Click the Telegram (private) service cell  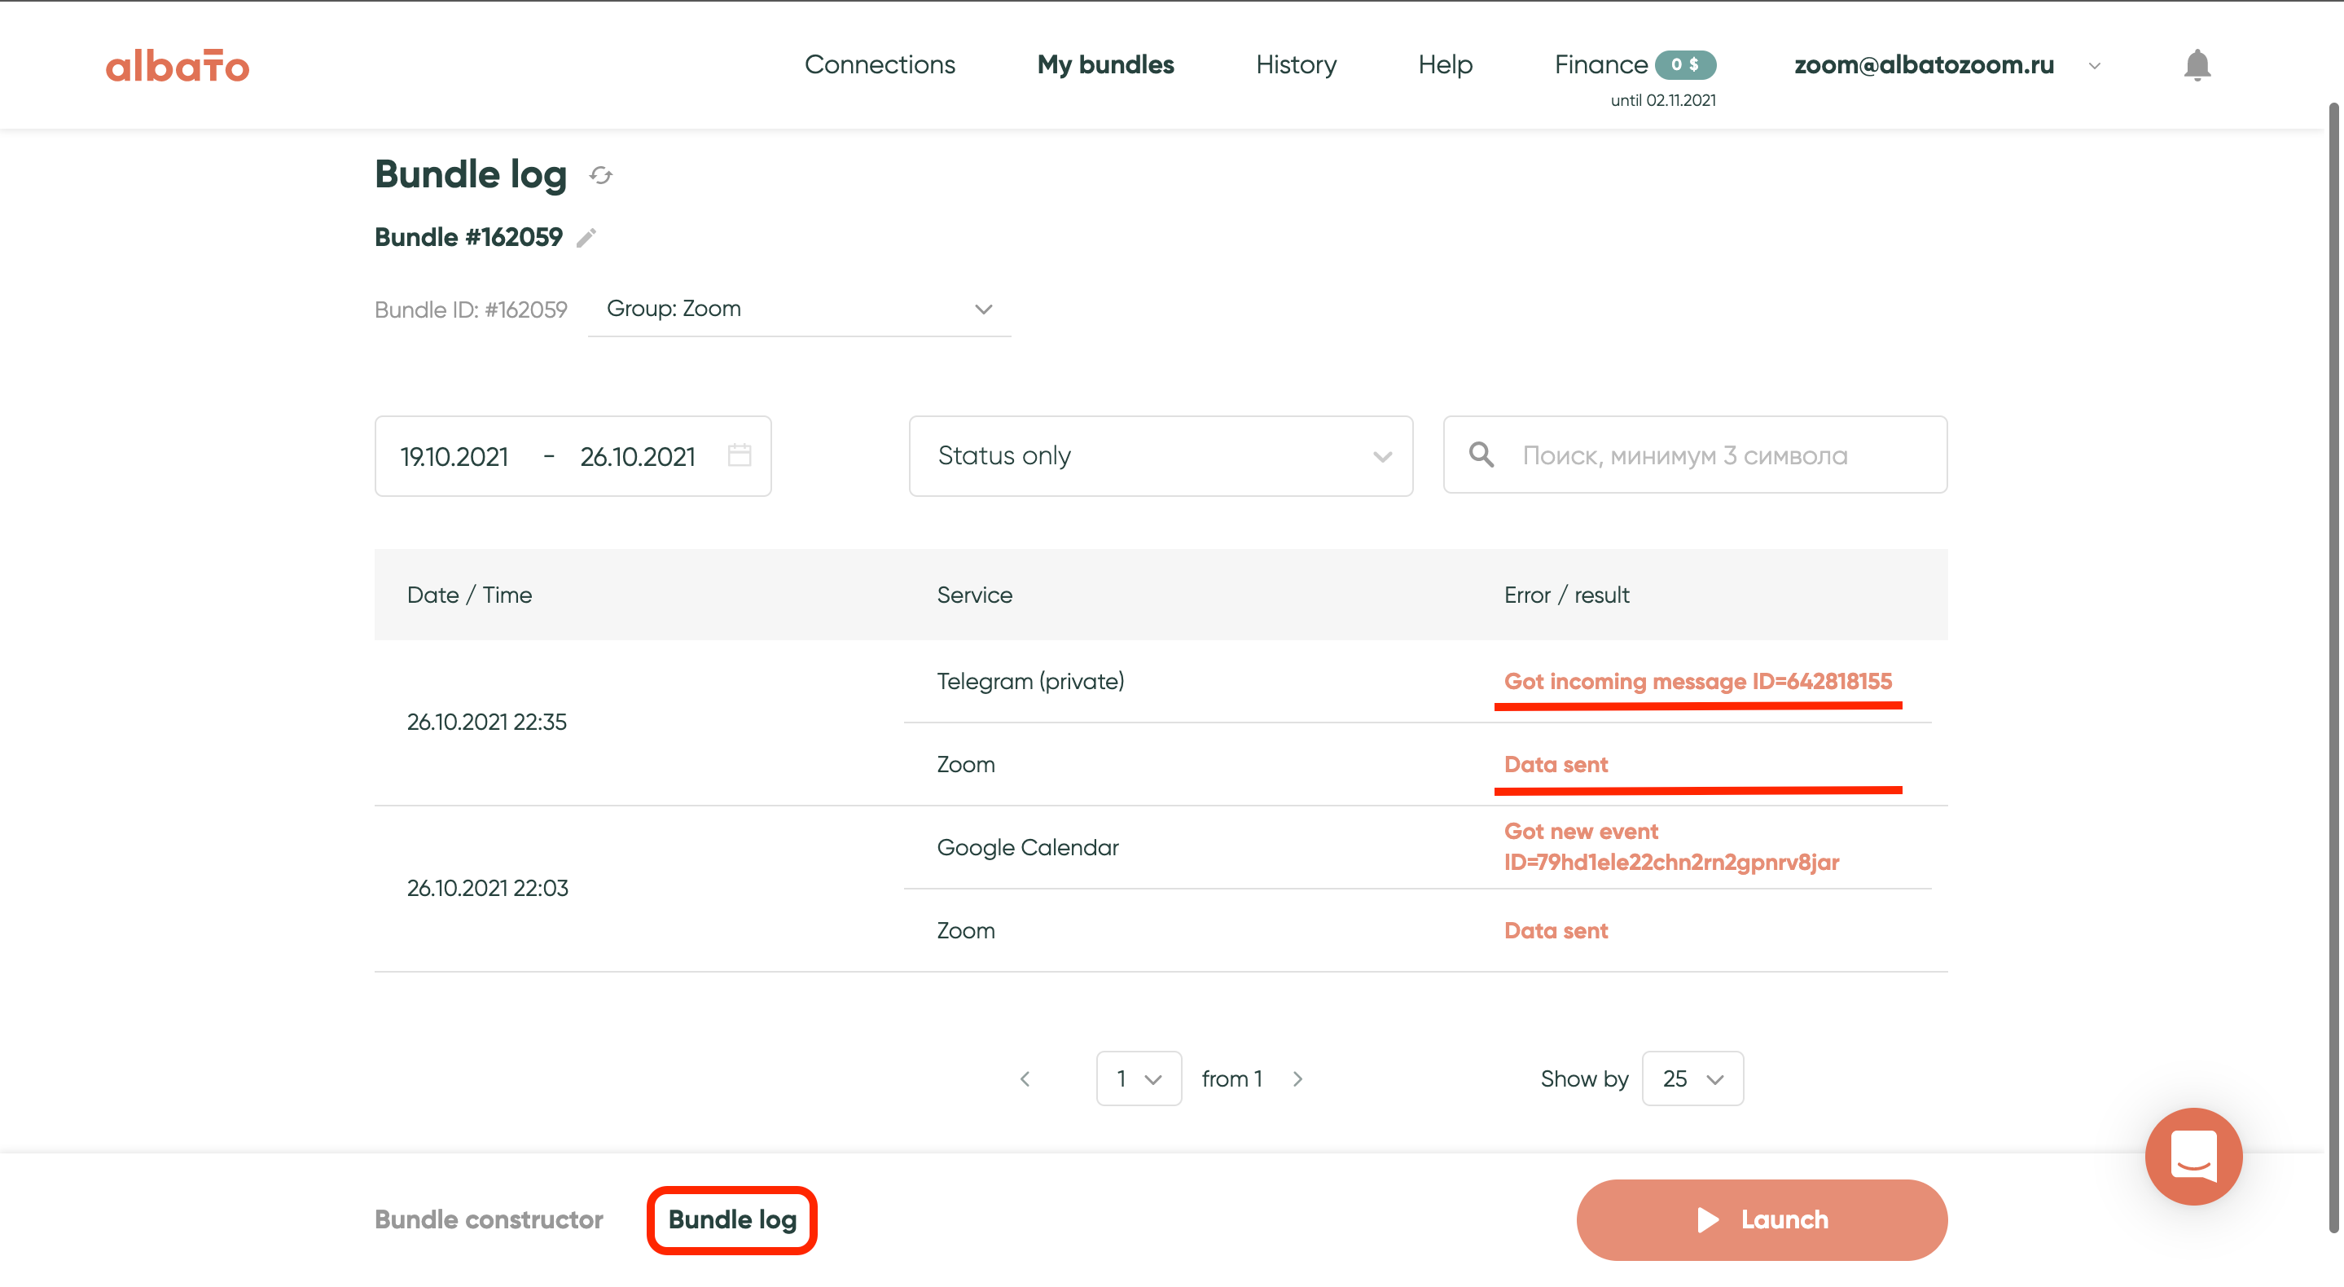click(x=1030, y=682)
